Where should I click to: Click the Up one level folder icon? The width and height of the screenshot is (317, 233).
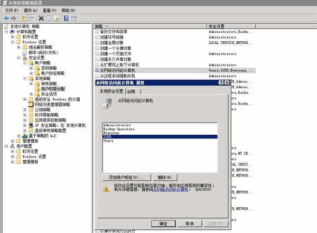click(x=24, y=18)
